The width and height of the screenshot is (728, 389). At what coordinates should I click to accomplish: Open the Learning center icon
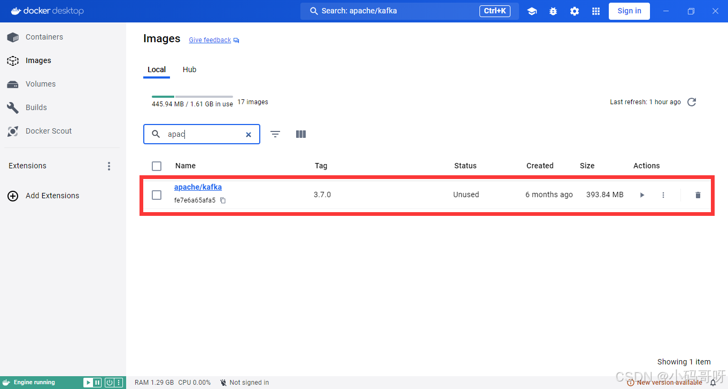532,11
